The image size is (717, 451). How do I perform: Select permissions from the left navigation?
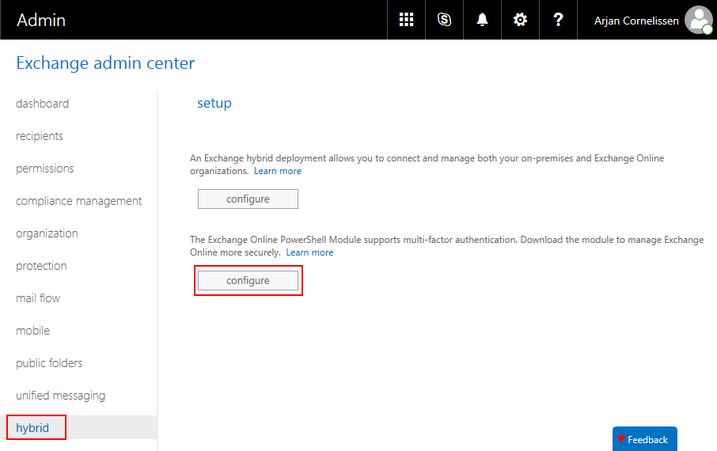[45, 169]
